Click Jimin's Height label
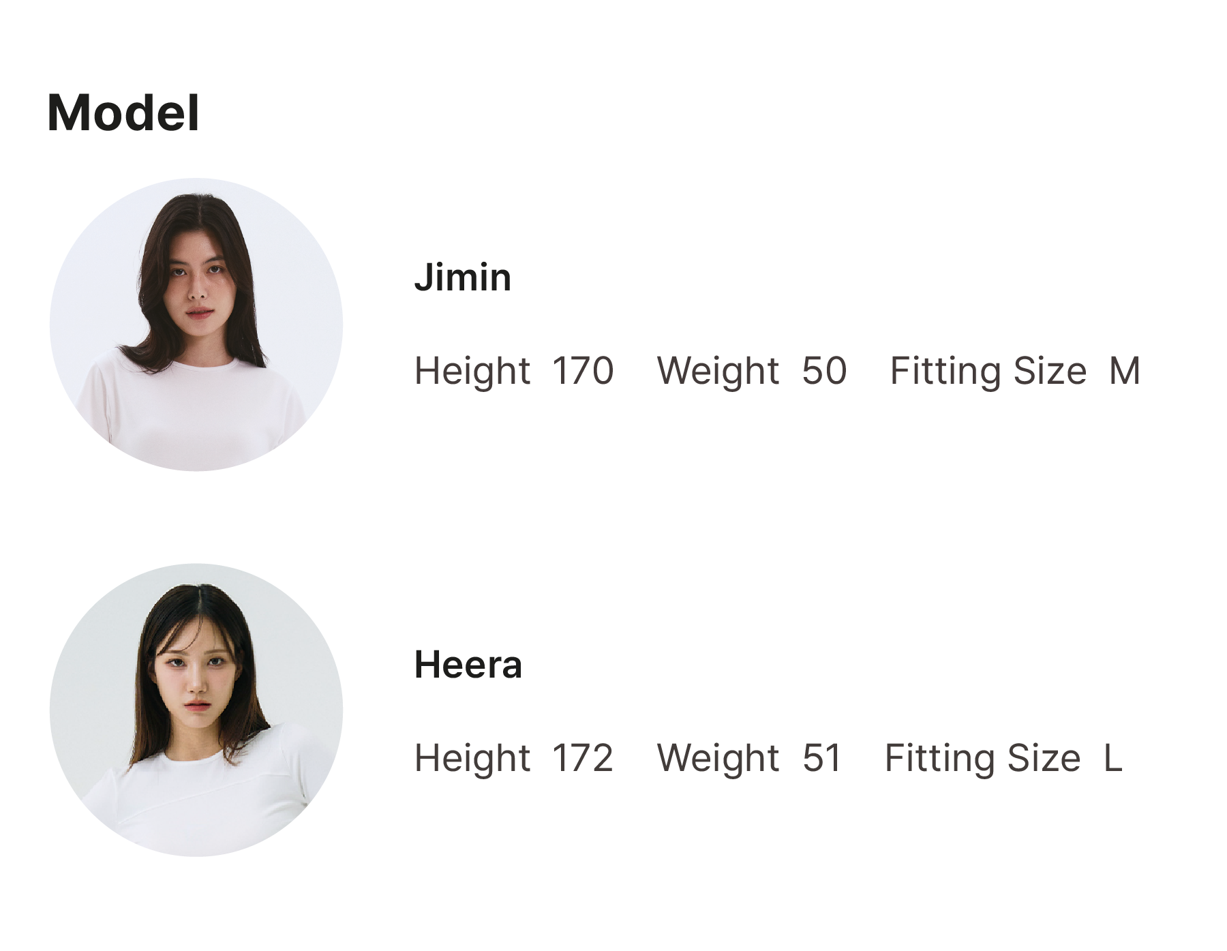 click(x=472, y=372)
